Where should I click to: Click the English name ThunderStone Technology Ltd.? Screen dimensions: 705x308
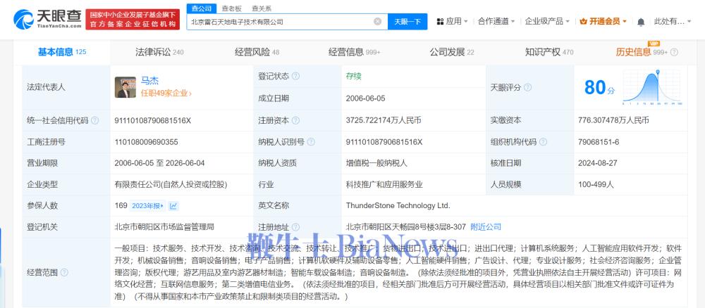click(398, 206)
